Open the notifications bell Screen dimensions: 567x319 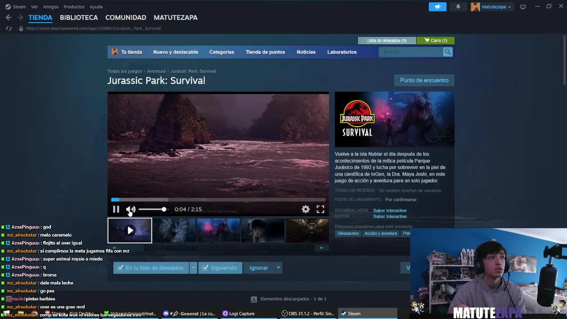click(458, 7)
